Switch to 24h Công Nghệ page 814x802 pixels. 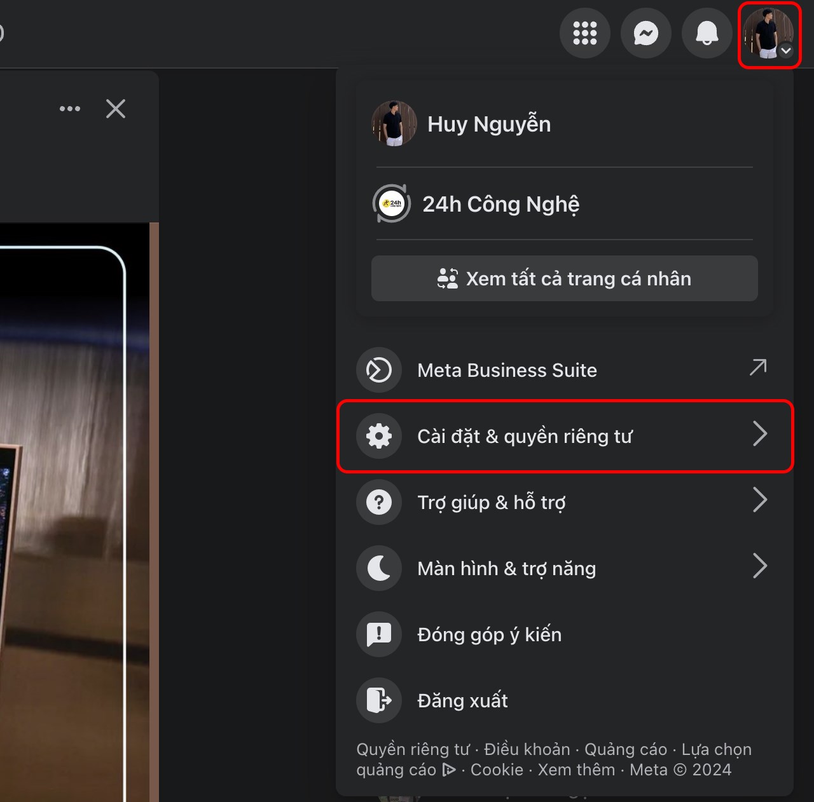coord(564,204)
